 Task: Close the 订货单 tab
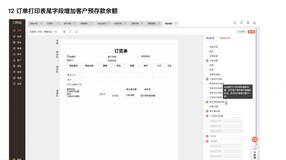point(58,23)
